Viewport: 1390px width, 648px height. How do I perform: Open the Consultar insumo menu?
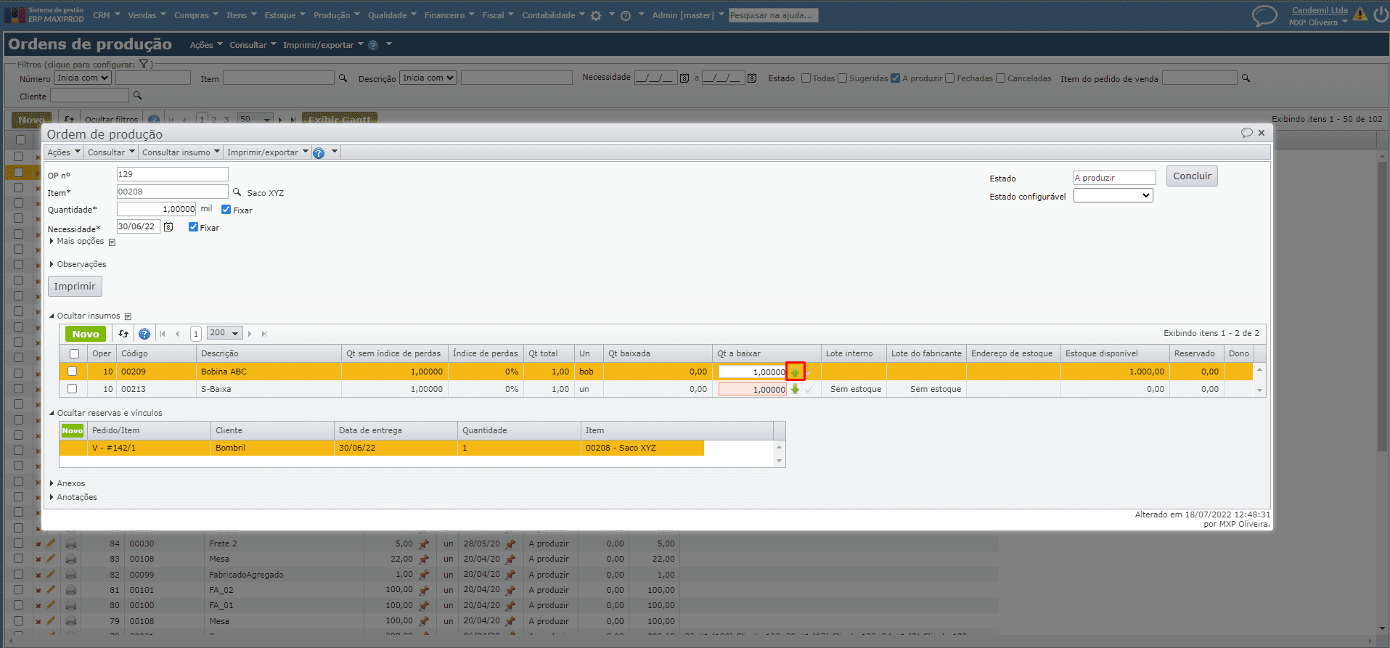pyautogui.click(x=181, y=152)
